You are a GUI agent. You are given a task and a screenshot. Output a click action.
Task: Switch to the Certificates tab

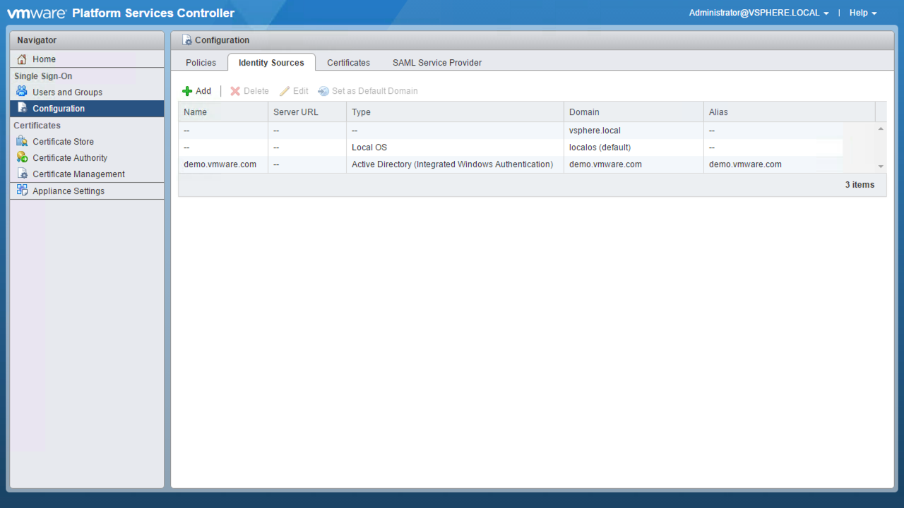click(x=348, y=63)
